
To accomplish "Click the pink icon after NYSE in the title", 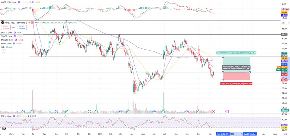I will tap(33, 23).
